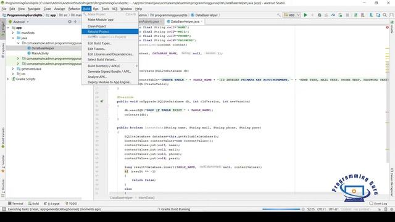Image resolution: width=395 pixels, height=222 pixels.
Task: Click override gutter marker beside onUpgrade
Action: 102,101
